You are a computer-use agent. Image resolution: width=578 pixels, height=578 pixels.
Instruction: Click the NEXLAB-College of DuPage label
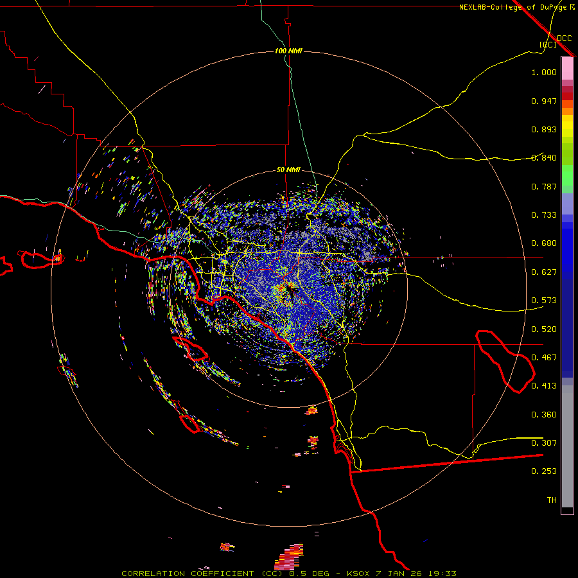(x=512, y=7)
